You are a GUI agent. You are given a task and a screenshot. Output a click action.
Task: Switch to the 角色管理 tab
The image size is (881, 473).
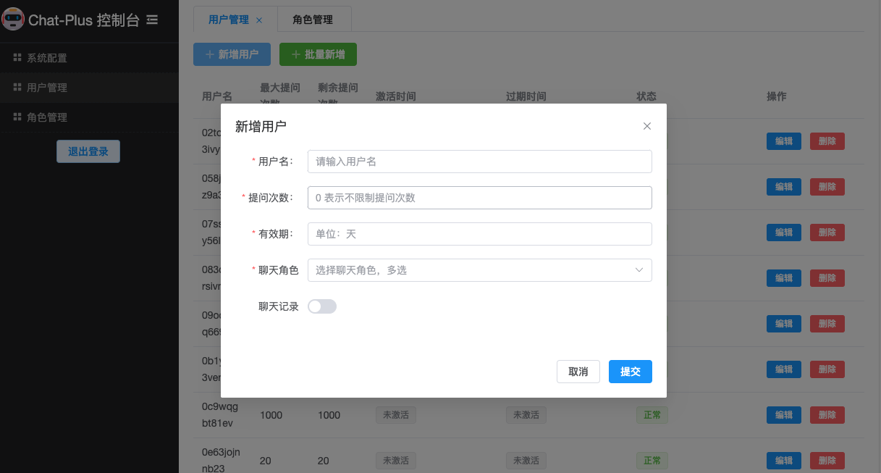pos(314,20)
